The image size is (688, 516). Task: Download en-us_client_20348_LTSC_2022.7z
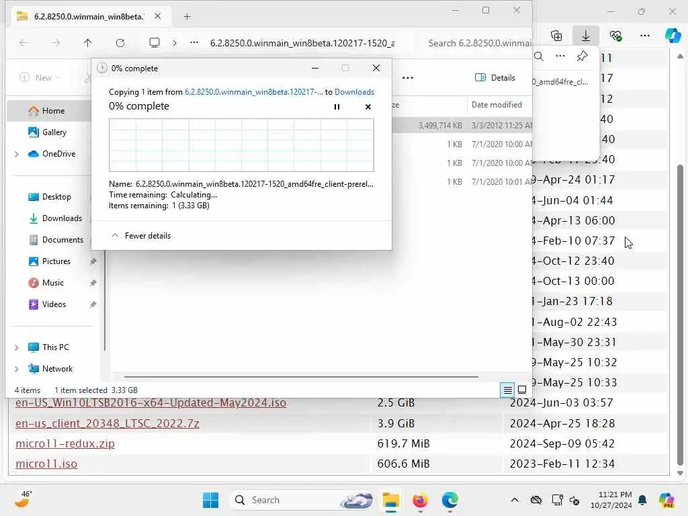[x=107, y=423]
